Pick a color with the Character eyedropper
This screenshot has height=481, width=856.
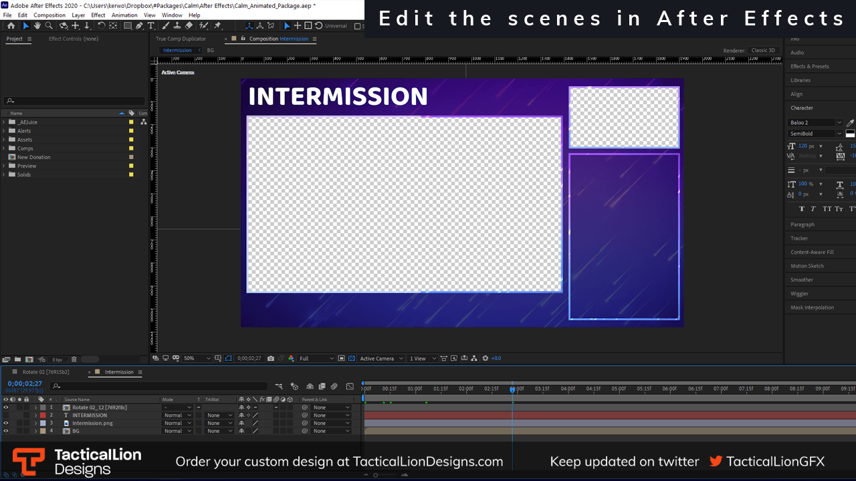coord(850,123)
